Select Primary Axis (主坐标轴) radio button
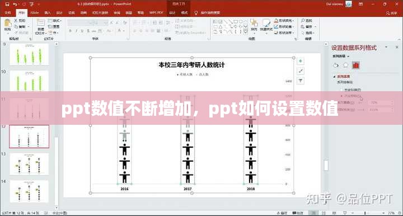This screenshot has width=403, height=216. tap(342, 90)
